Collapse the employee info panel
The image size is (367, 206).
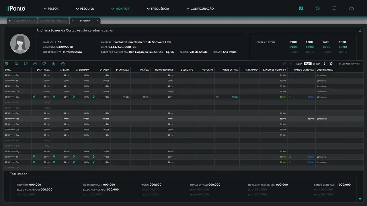360,31
